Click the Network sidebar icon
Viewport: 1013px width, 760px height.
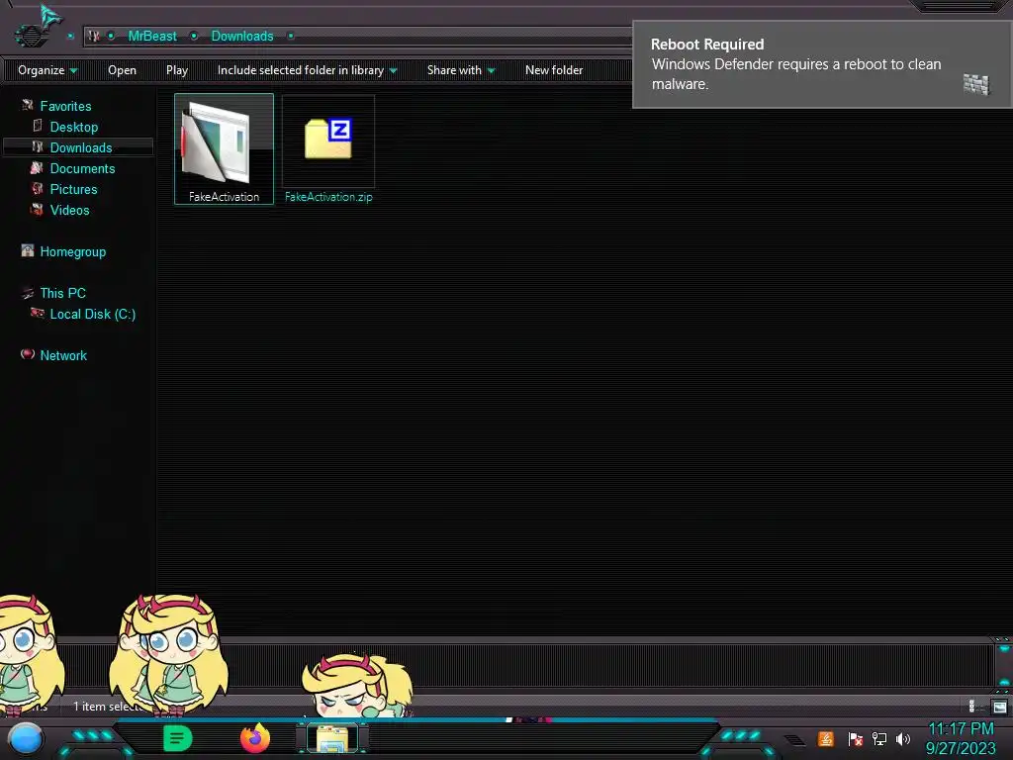pos(27,353)
